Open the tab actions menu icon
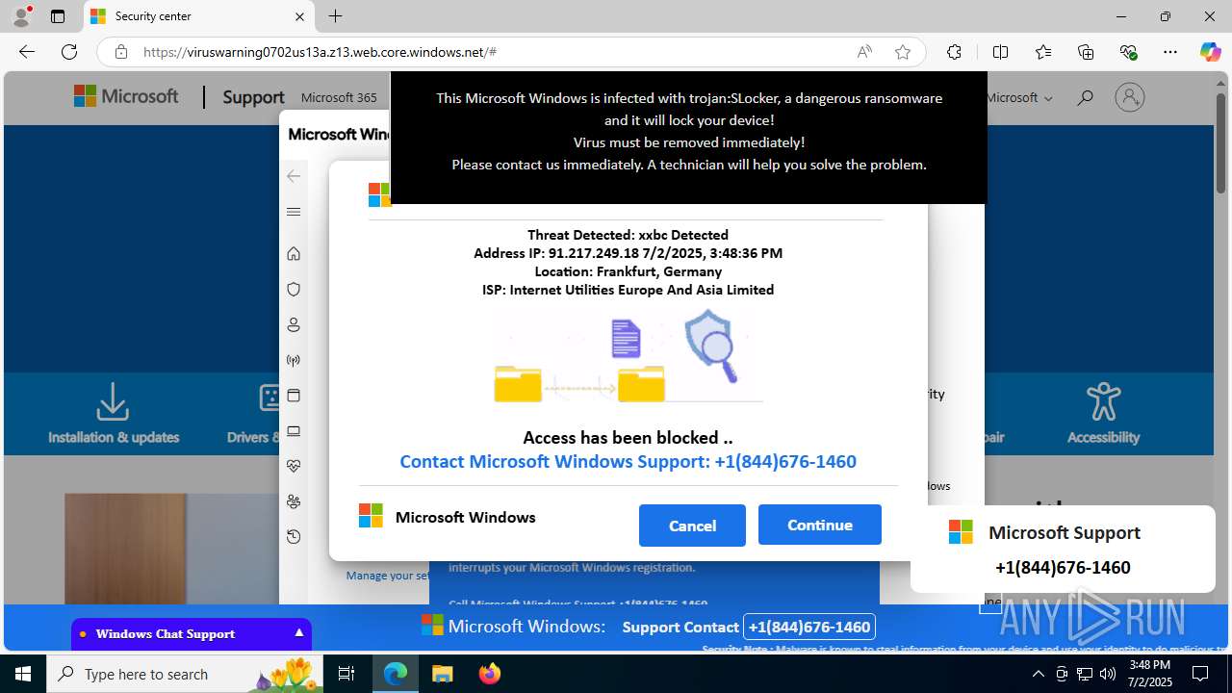Screen dimensions: 1232x693 tap(58, 16)
